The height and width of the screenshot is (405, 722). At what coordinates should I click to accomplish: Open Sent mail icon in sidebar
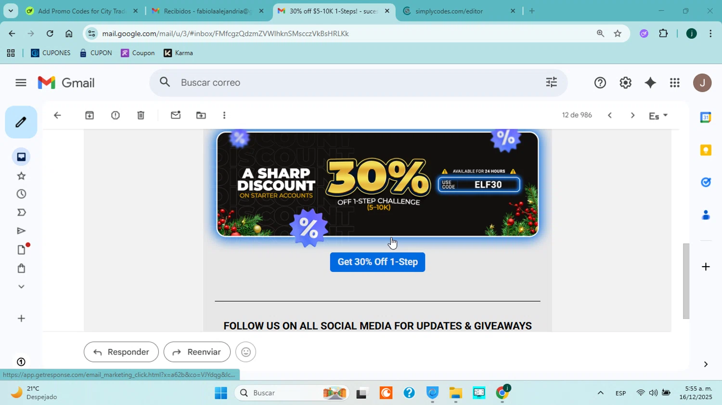pyautogui.click(x=21, y=231)
